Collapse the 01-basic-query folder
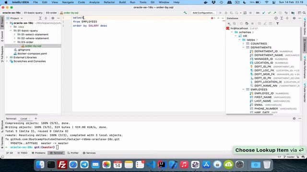The image size is (307, 172). point(11,31)
